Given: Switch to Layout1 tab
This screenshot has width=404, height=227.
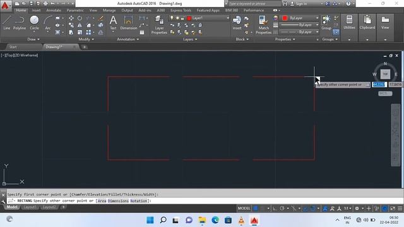Looking at the screenshot, I should 30,207.
